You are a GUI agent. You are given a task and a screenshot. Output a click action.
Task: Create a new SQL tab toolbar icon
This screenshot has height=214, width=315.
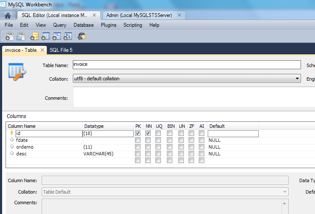coord(10,36)
